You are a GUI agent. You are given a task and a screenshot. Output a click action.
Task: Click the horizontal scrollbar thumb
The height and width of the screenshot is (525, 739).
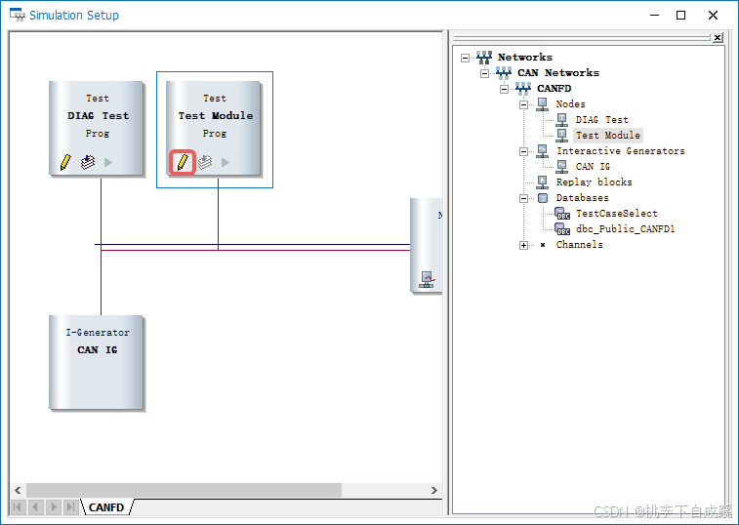(184, 490)
